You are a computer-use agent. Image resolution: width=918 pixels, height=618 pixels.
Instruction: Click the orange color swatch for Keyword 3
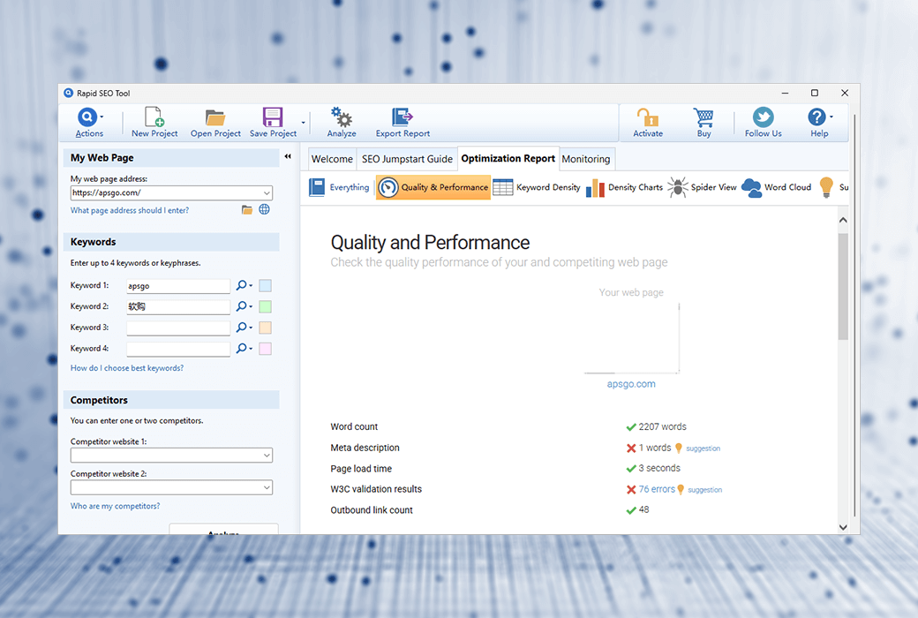click(265, 328)
